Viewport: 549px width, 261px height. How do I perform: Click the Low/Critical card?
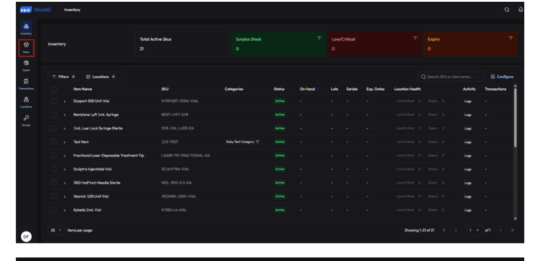[374, 44]
